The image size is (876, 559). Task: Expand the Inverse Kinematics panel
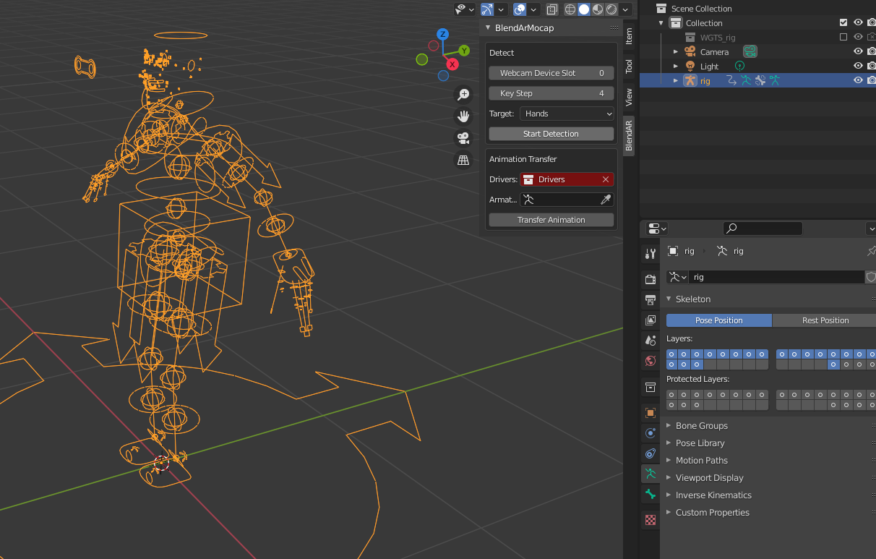point(713,495)
